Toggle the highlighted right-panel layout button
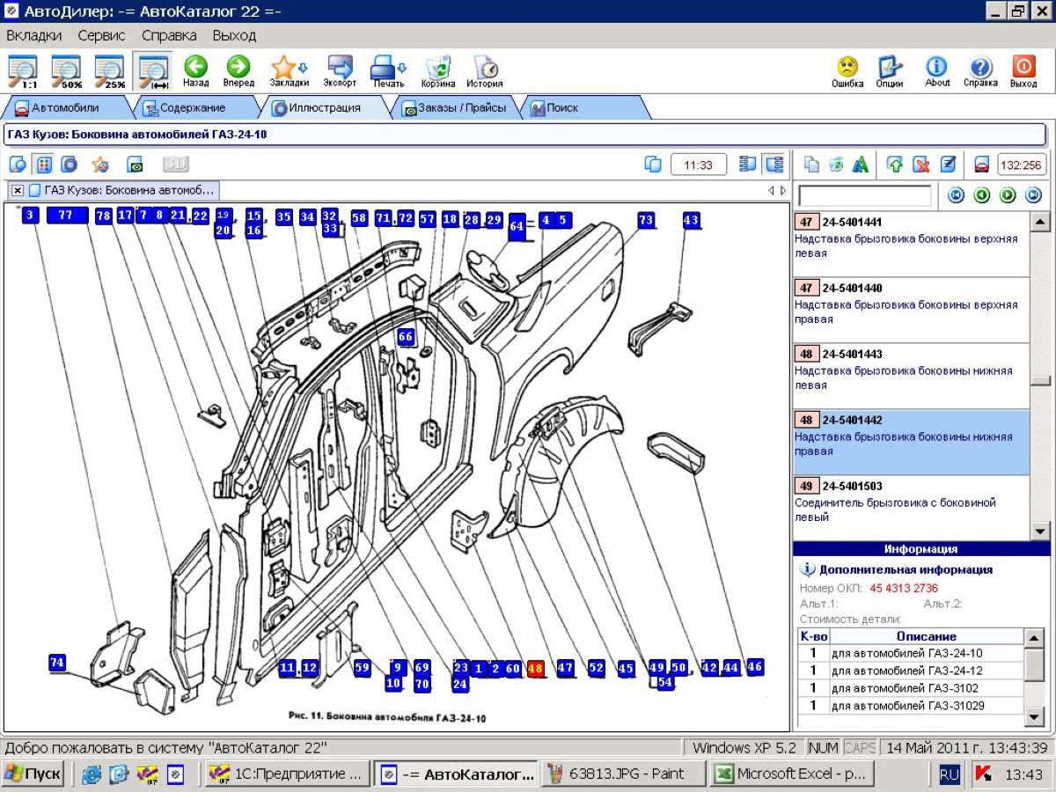Screen dimensions: 1056x792 (x=774, y=165)
